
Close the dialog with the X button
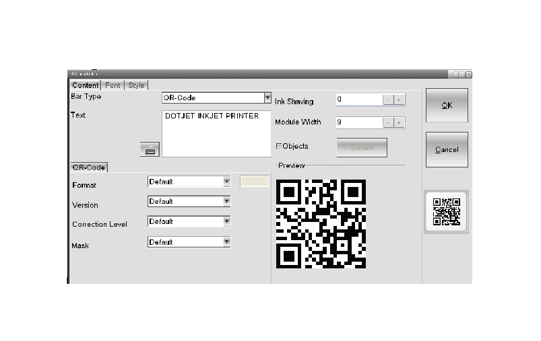pyautogui.click(x=468, y=75)
